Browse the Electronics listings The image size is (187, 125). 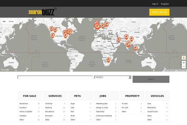coord(24,103)
